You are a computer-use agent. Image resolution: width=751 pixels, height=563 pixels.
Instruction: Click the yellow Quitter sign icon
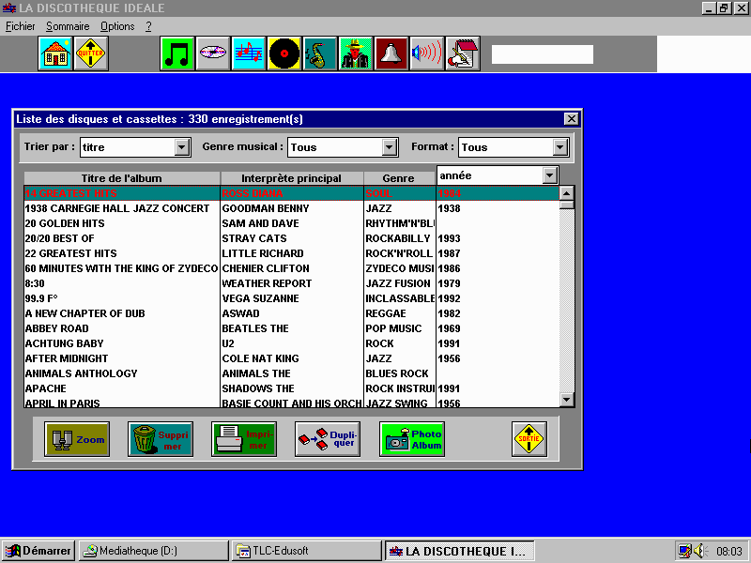(90, 53)
